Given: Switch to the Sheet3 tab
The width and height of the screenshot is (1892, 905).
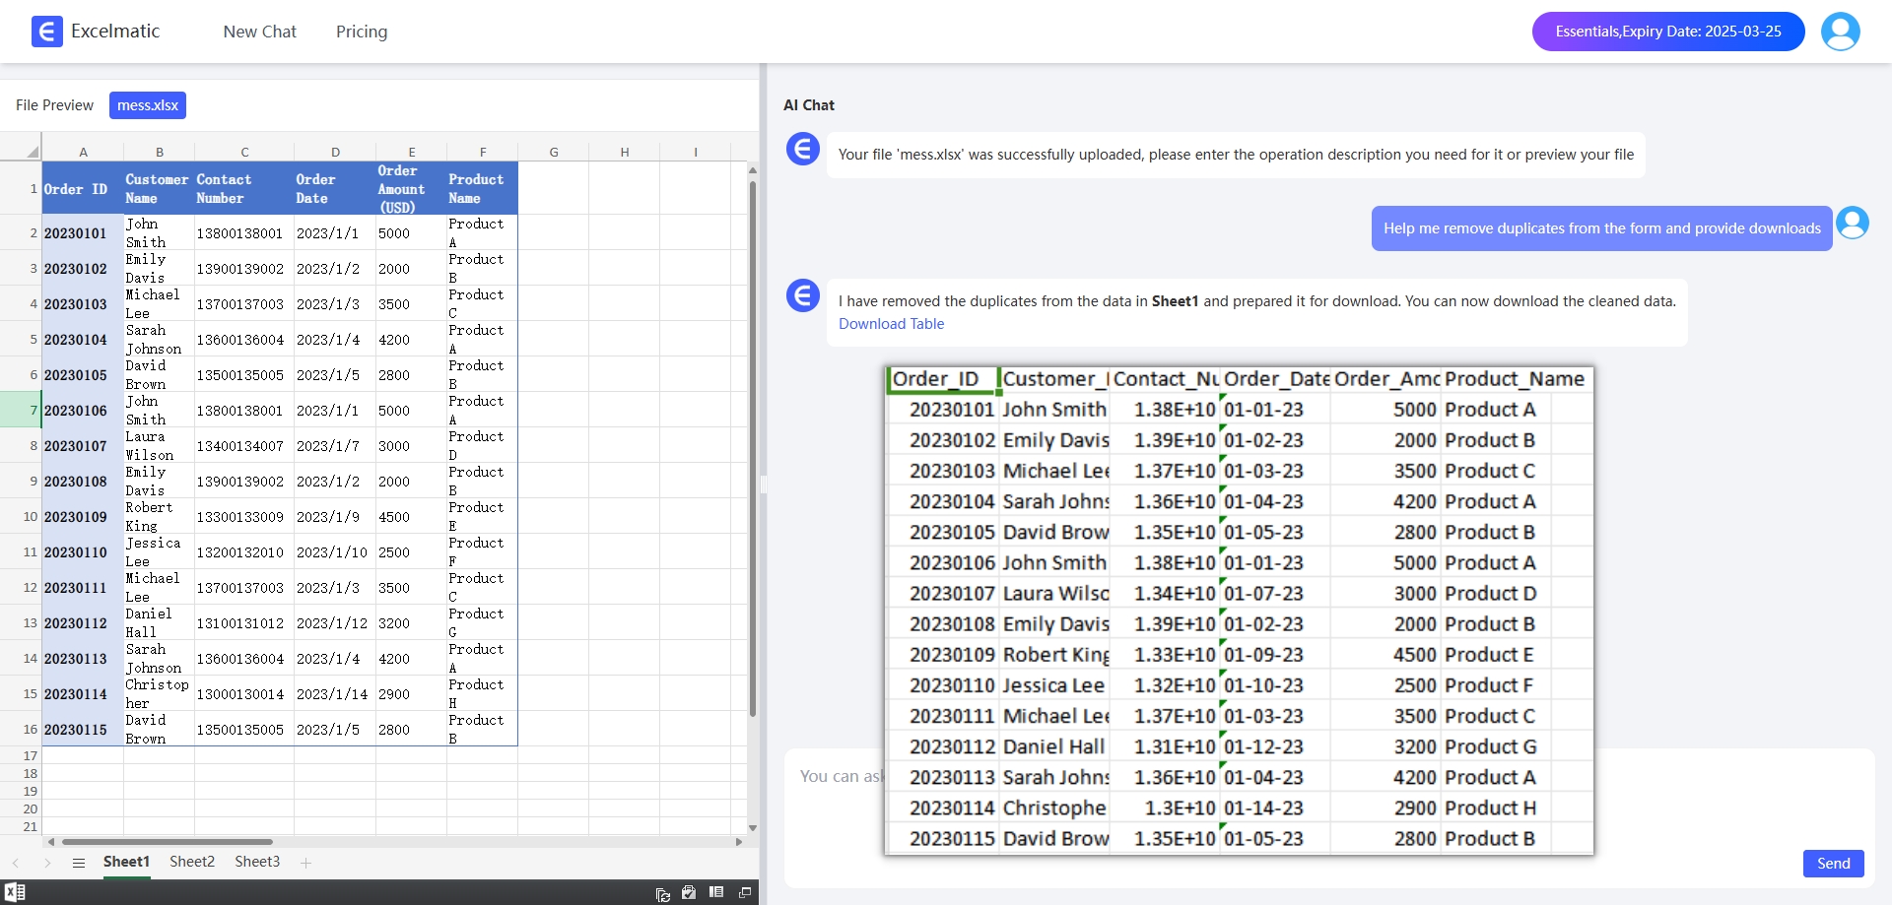Looking at the screenshot, I should [x=257, y=862].
